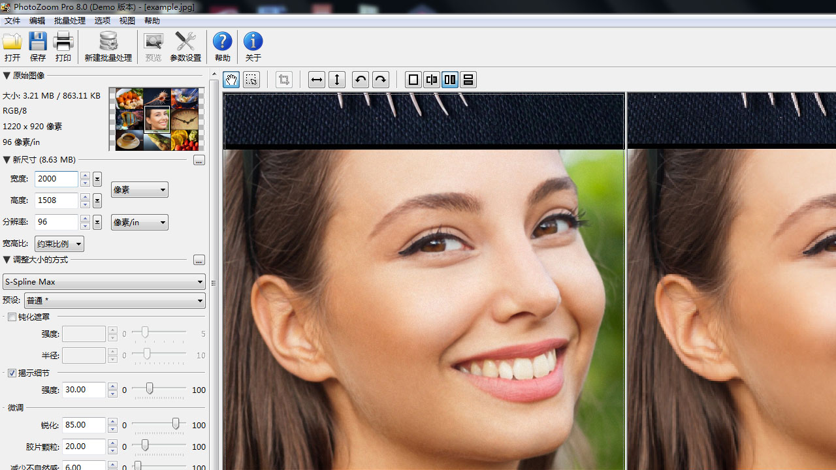
Task: Enable the 钝化遮罩 checkbox
Action: [12, 317]
